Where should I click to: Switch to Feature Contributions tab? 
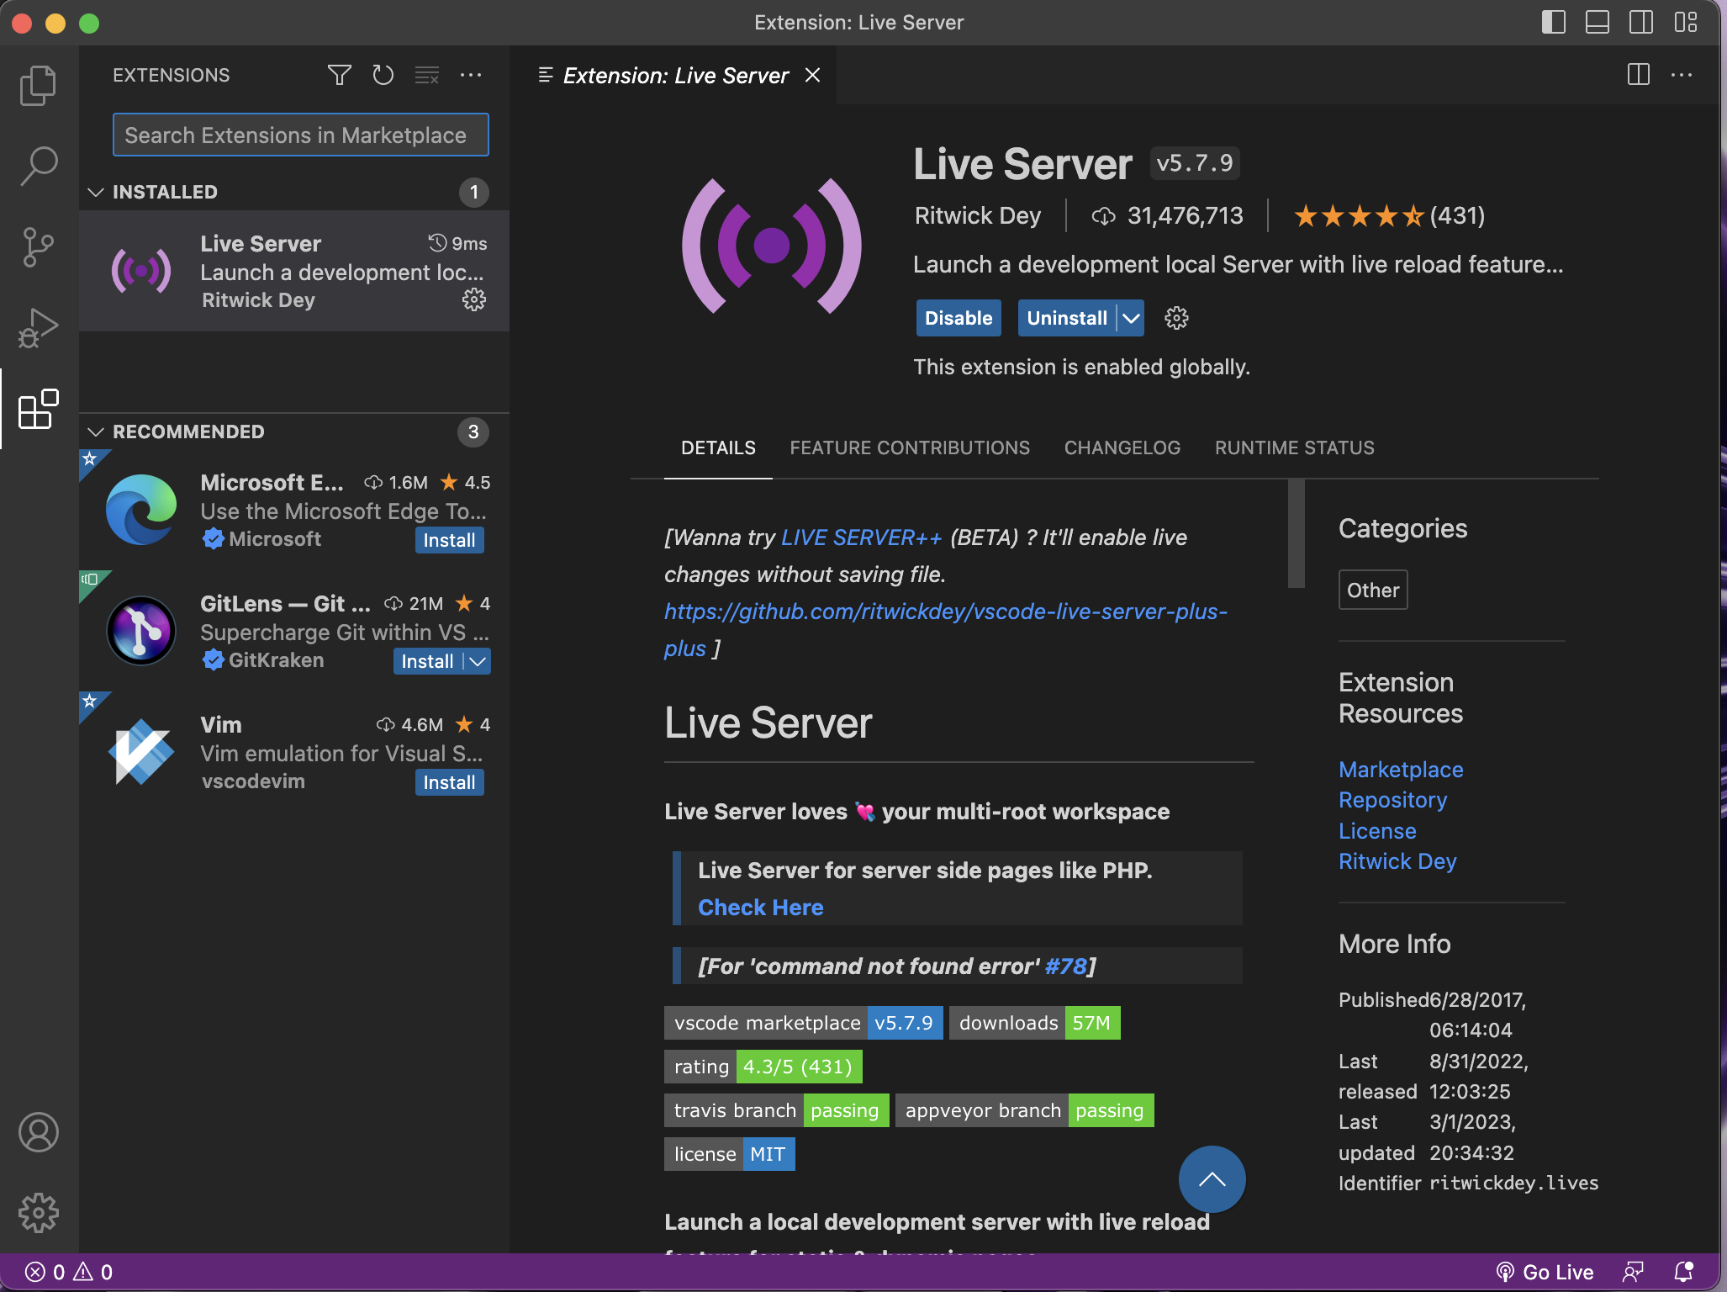click(910, 447)
